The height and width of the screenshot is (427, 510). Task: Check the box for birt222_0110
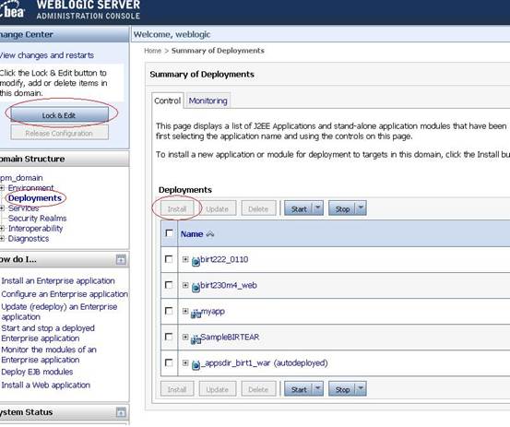tap(169, 259)
